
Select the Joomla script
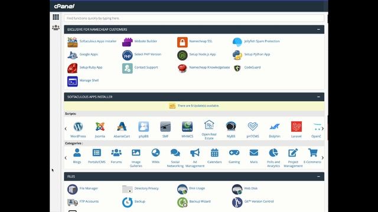coord(100,130)
